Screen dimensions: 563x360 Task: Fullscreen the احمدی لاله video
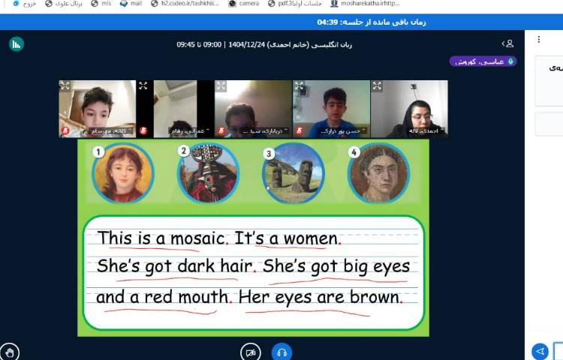377,85
